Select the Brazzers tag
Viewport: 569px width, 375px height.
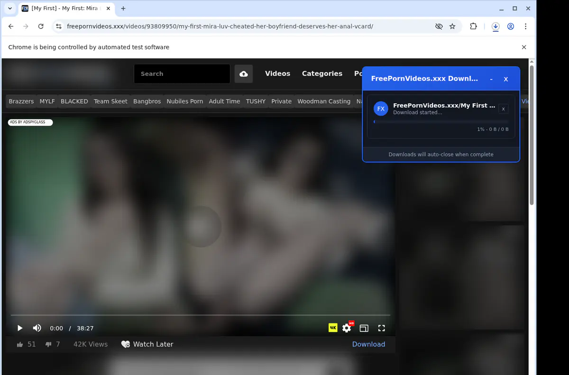(x=21, y=101)
